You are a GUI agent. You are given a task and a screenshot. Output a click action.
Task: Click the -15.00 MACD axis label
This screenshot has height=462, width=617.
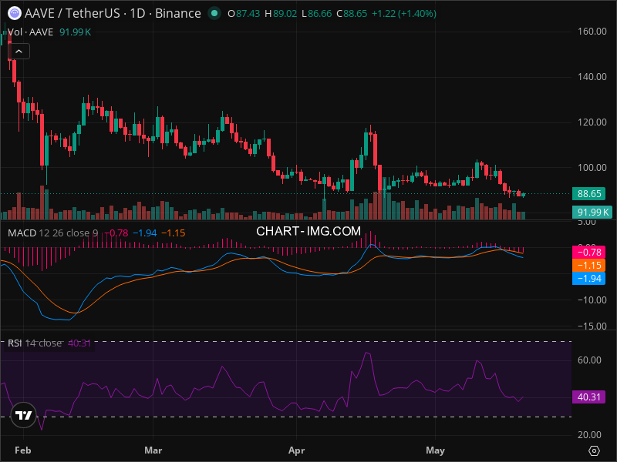[x=592, y=326]
